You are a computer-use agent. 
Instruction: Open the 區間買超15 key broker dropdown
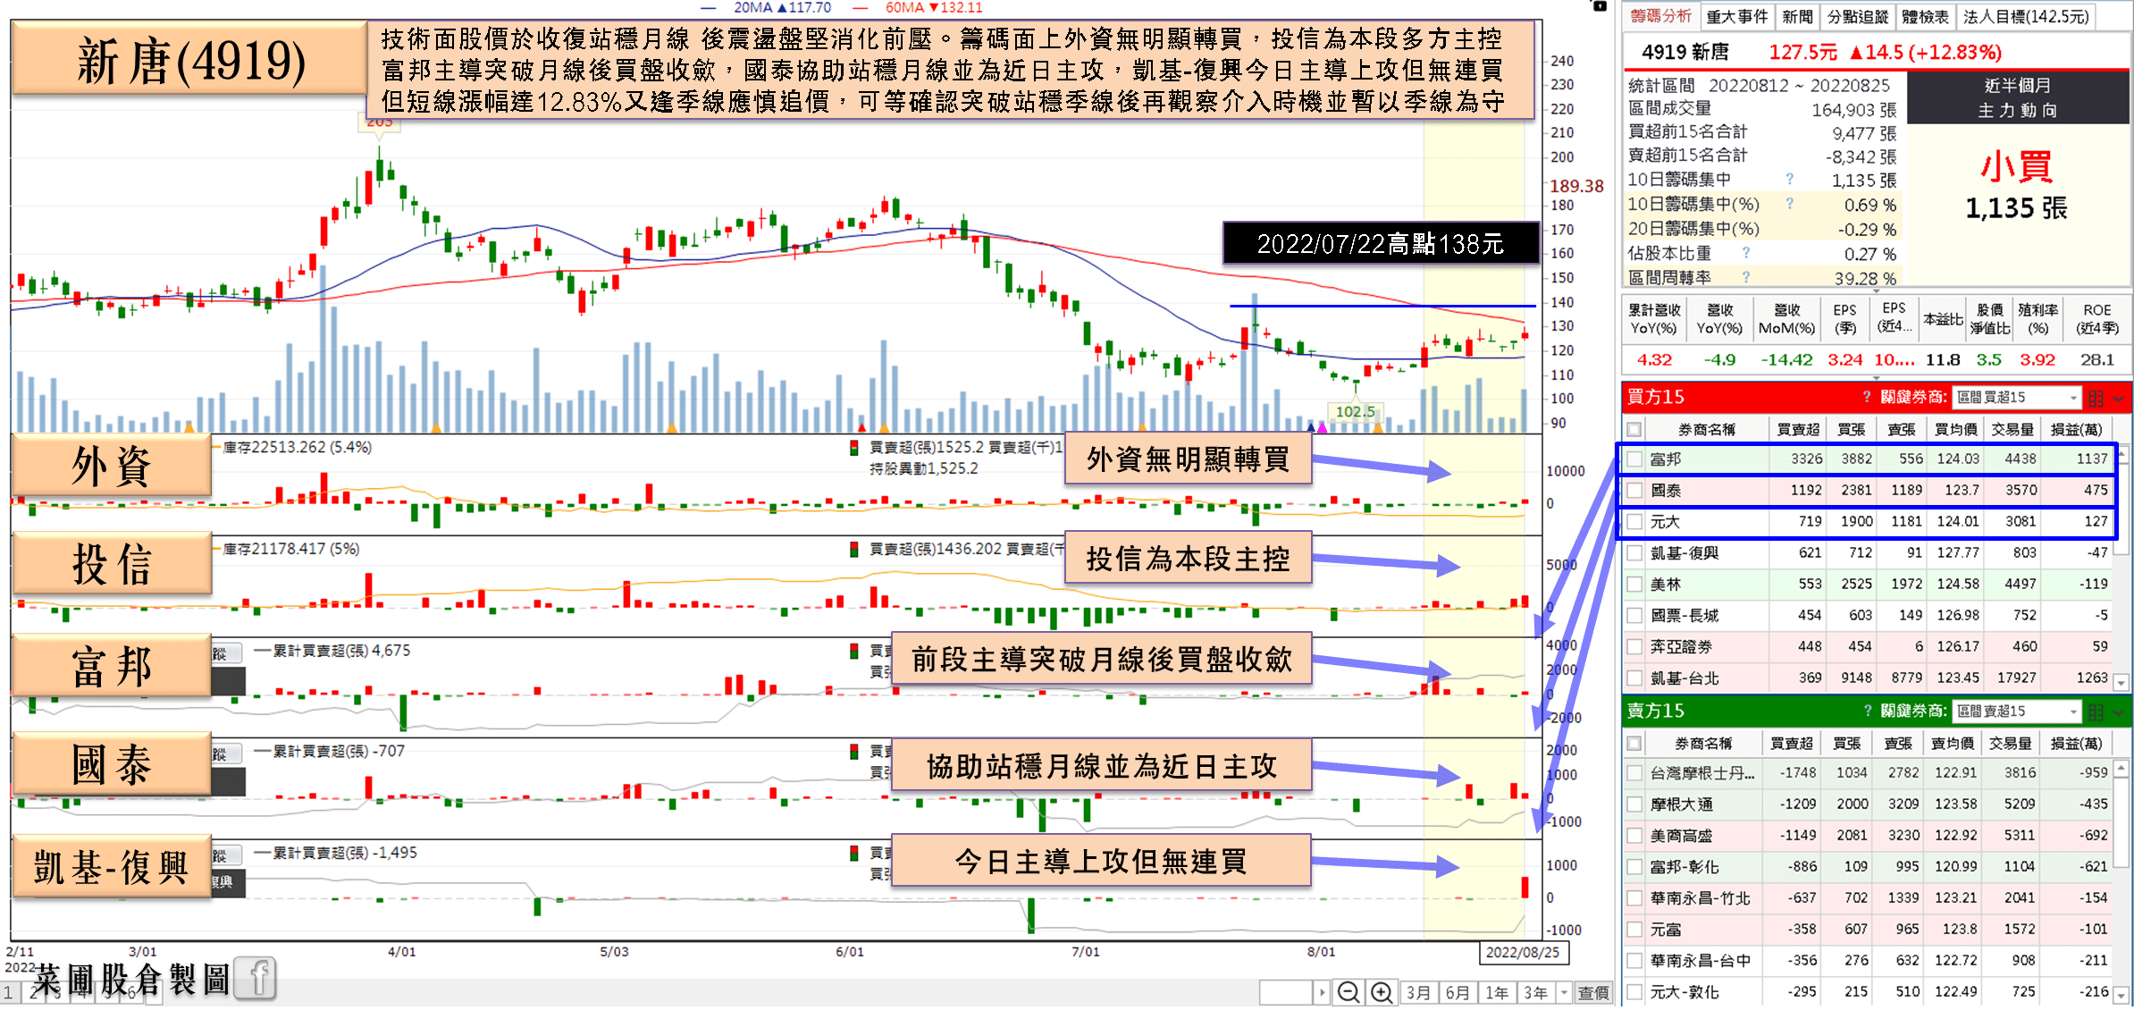click(x=2018, y=397)
